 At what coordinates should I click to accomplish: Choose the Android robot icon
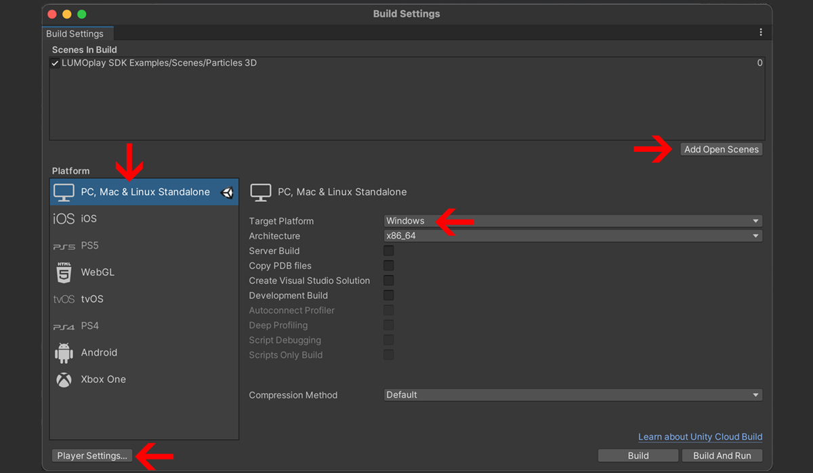coord(64,353)
